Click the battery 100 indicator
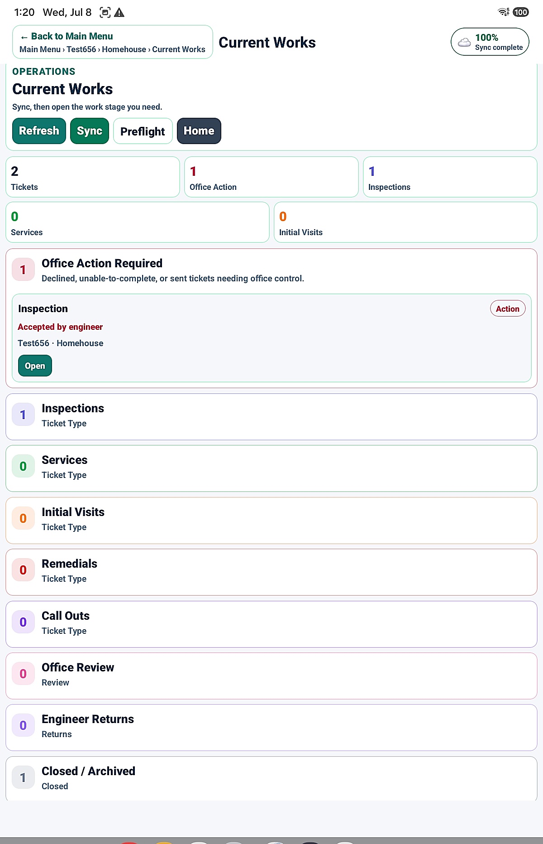Viewport: 543px width, 844px height. pos(521,12)
